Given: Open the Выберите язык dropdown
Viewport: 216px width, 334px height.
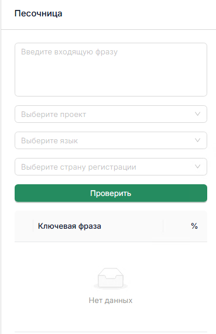Looking at the screenshot, I should click(x=111, y=140).
